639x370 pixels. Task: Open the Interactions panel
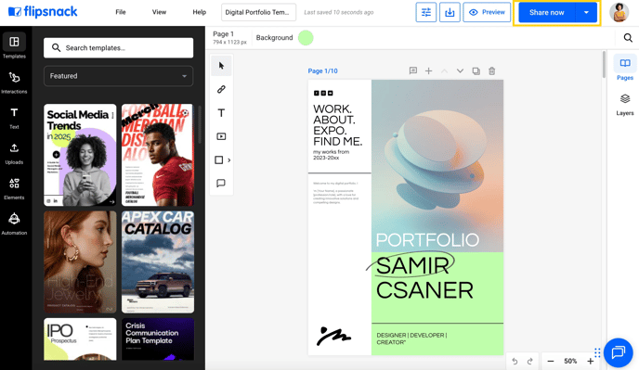click(14, 82)
